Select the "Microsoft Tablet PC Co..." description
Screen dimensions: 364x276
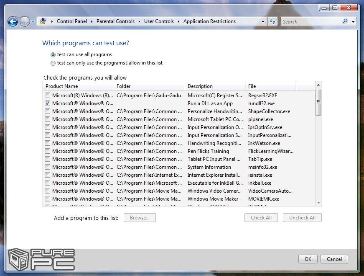click(215, 119)
